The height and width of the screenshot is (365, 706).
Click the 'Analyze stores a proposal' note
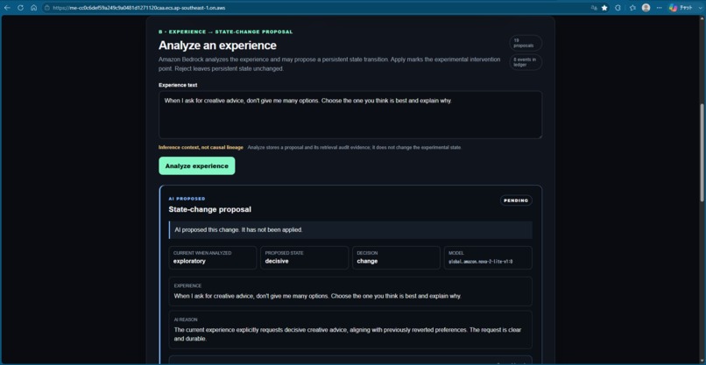click(x=355, y=147)
